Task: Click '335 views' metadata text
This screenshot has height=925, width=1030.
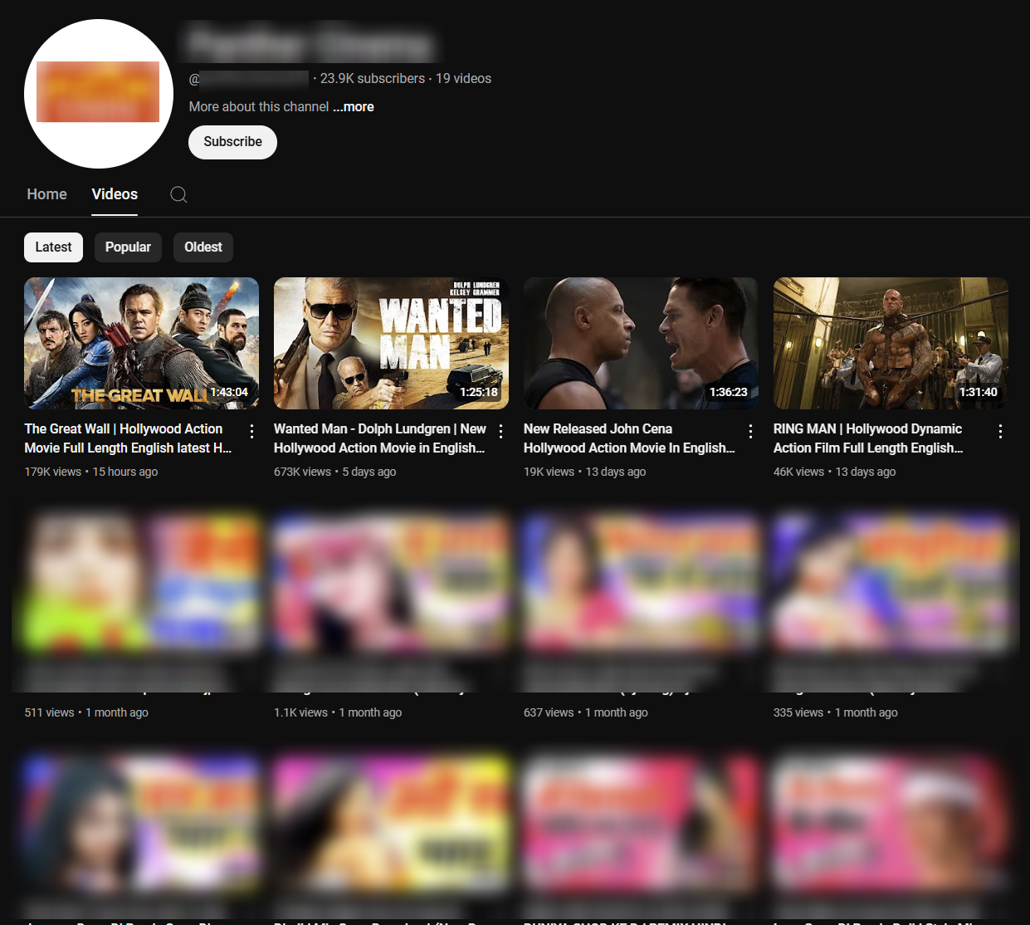Action: tap(798, 712)
